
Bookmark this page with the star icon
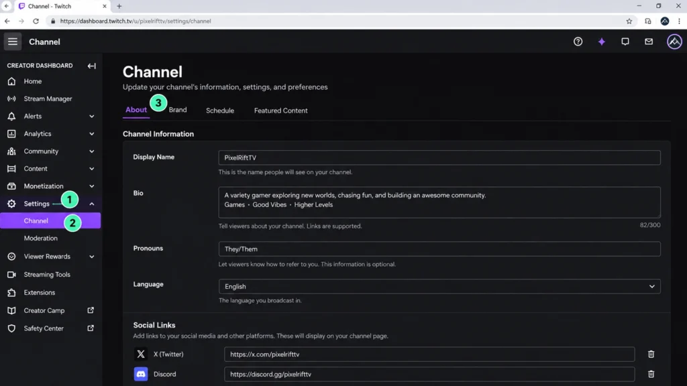point(629,21)
